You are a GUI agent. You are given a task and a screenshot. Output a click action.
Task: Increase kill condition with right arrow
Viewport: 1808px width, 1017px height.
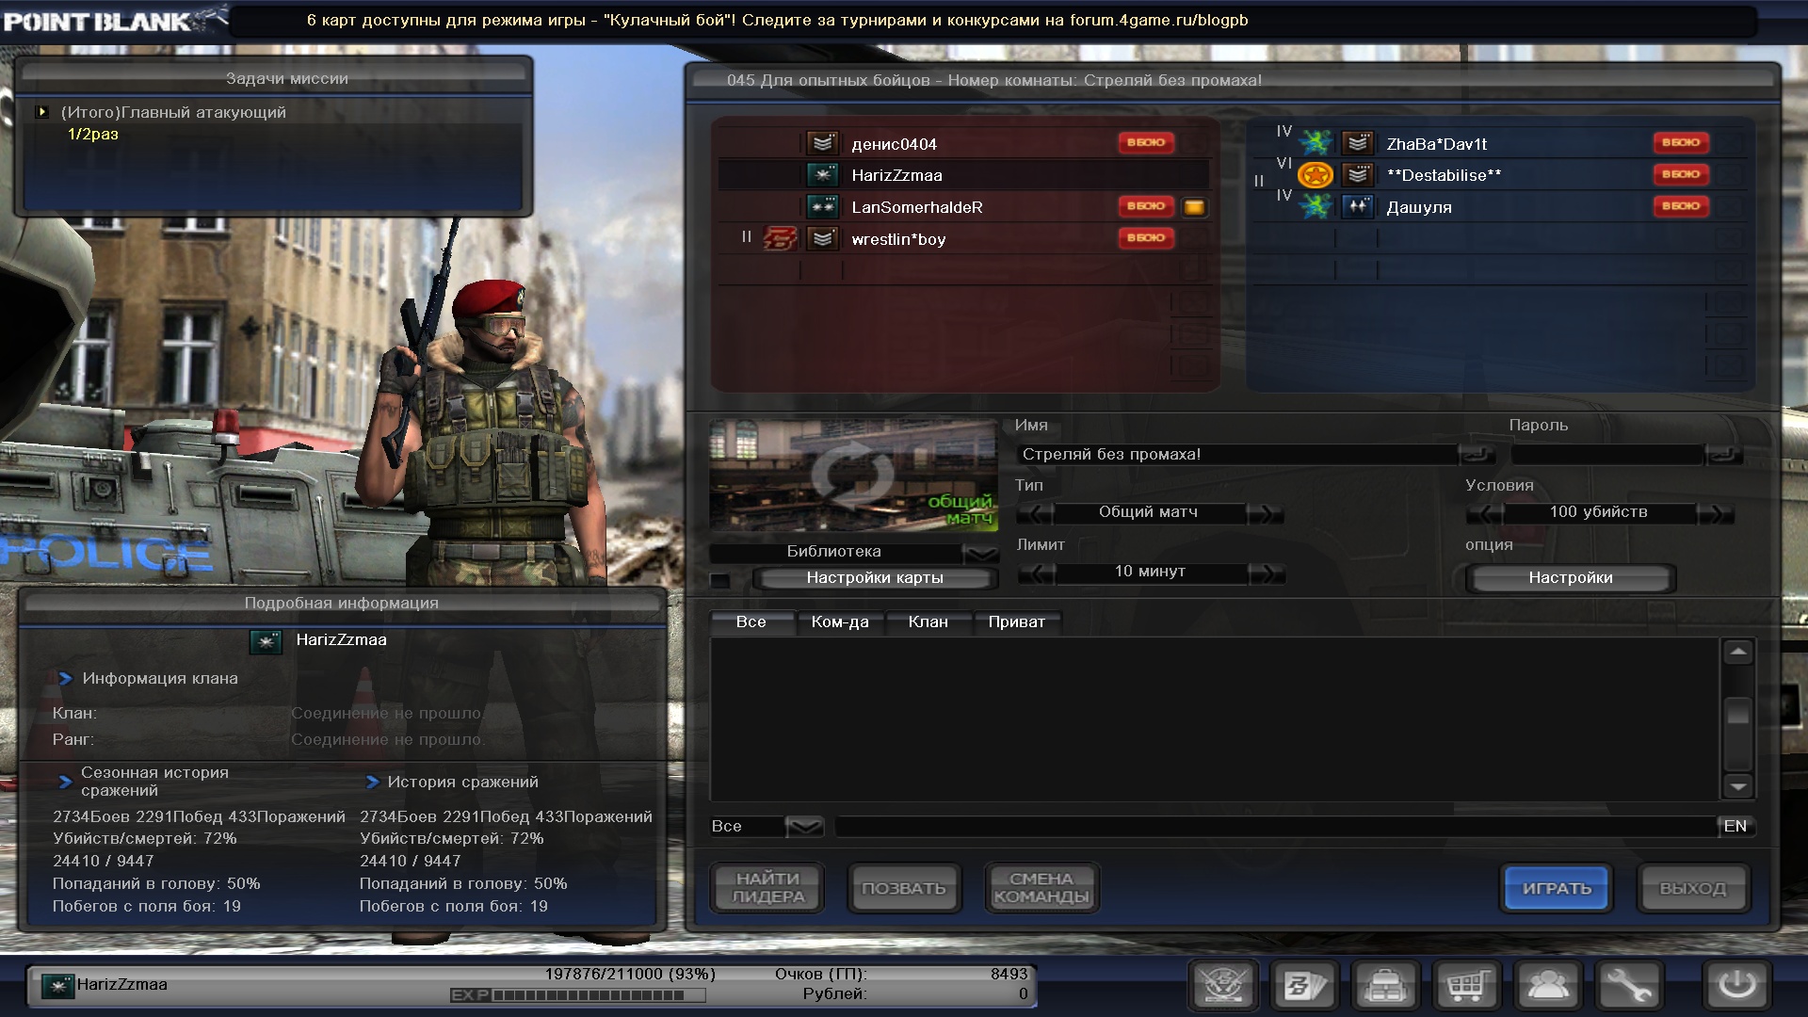pyautogui.click(x=1716, y=513)
